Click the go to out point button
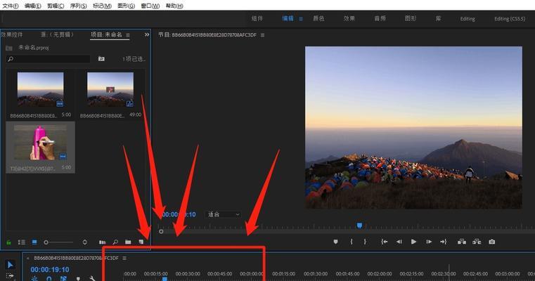 [443, 242]
